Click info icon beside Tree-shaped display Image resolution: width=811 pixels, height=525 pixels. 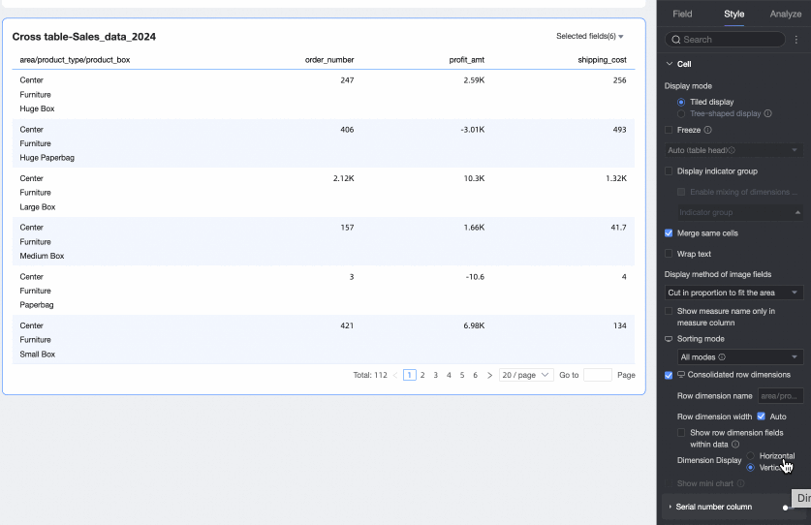click(768, 113)
